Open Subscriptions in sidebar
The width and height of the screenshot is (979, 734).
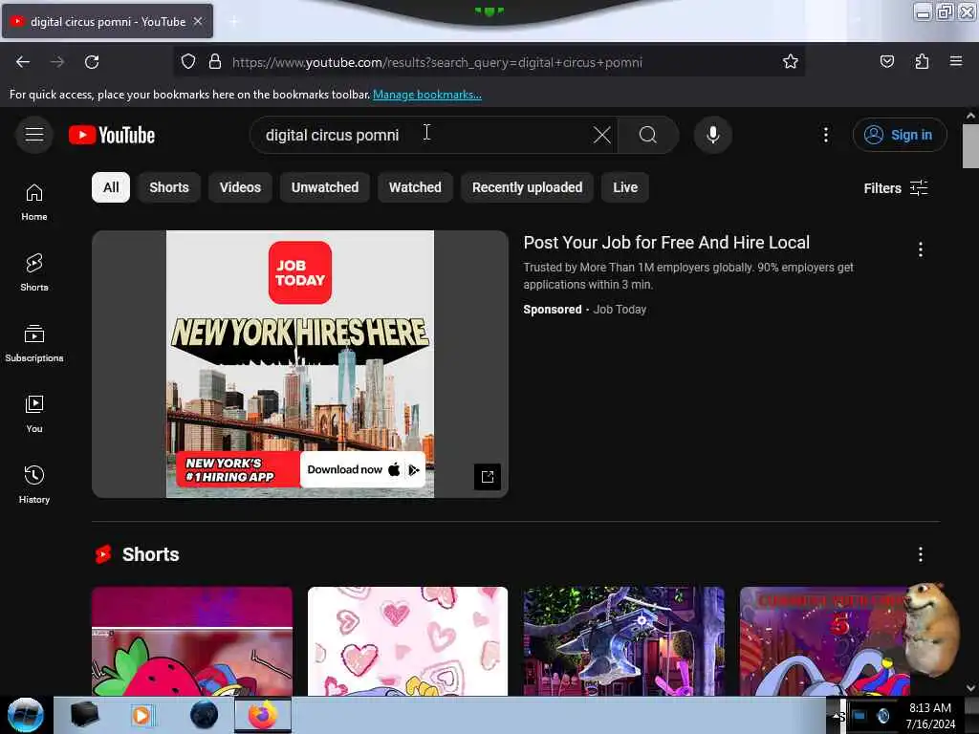pyautogui.click(x=34, y=343)
